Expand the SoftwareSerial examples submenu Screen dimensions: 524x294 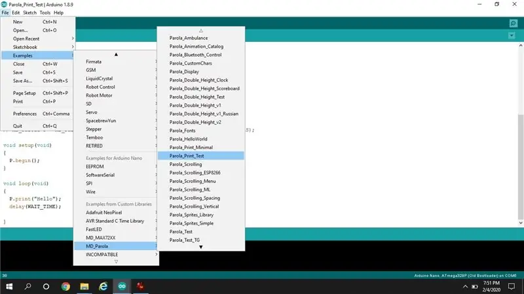tap(116, 175)
